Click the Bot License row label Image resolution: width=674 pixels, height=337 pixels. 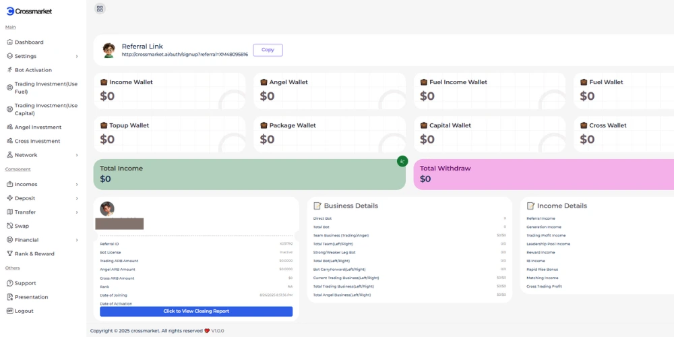(111, 252)
